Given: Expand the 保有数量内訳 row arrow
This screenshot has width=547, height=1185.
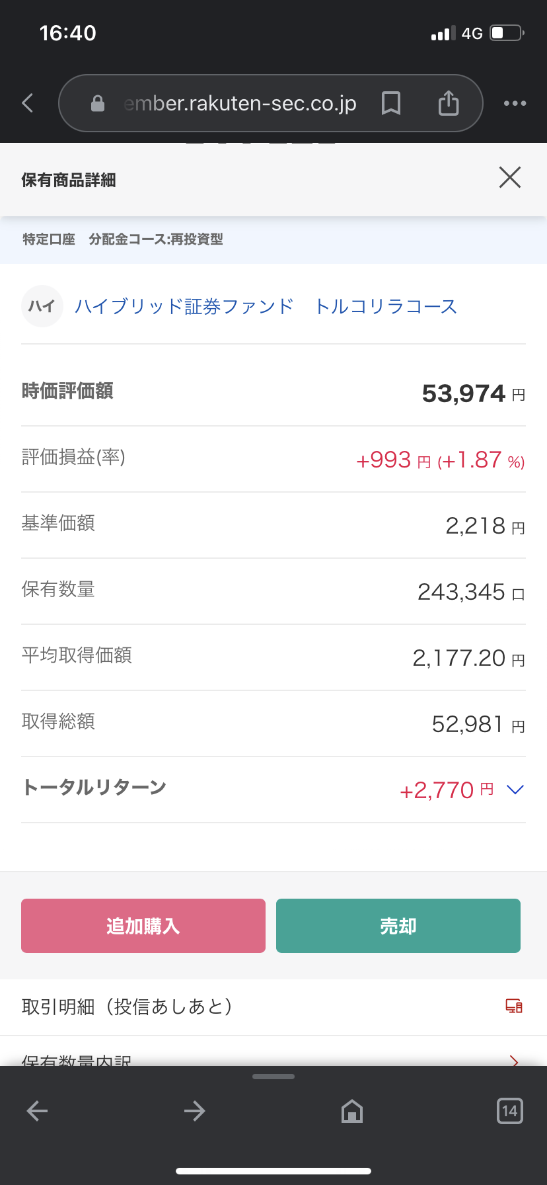Looking at the screenshot, I should [515, 1060].
